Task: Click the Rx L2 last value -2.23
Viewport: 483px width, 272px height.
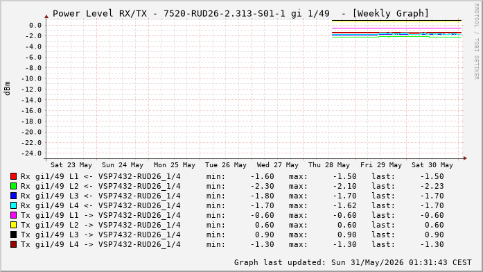Action: 432,186
